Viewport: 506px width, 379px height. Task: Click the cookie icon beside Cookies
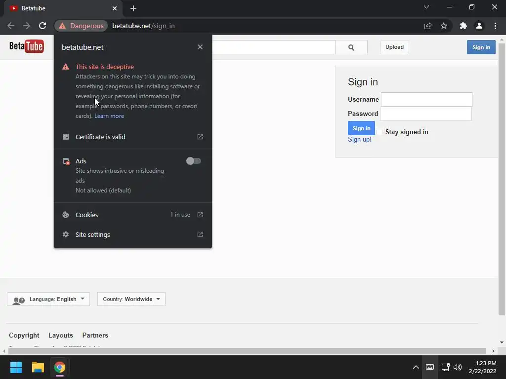tap(66, 215)
